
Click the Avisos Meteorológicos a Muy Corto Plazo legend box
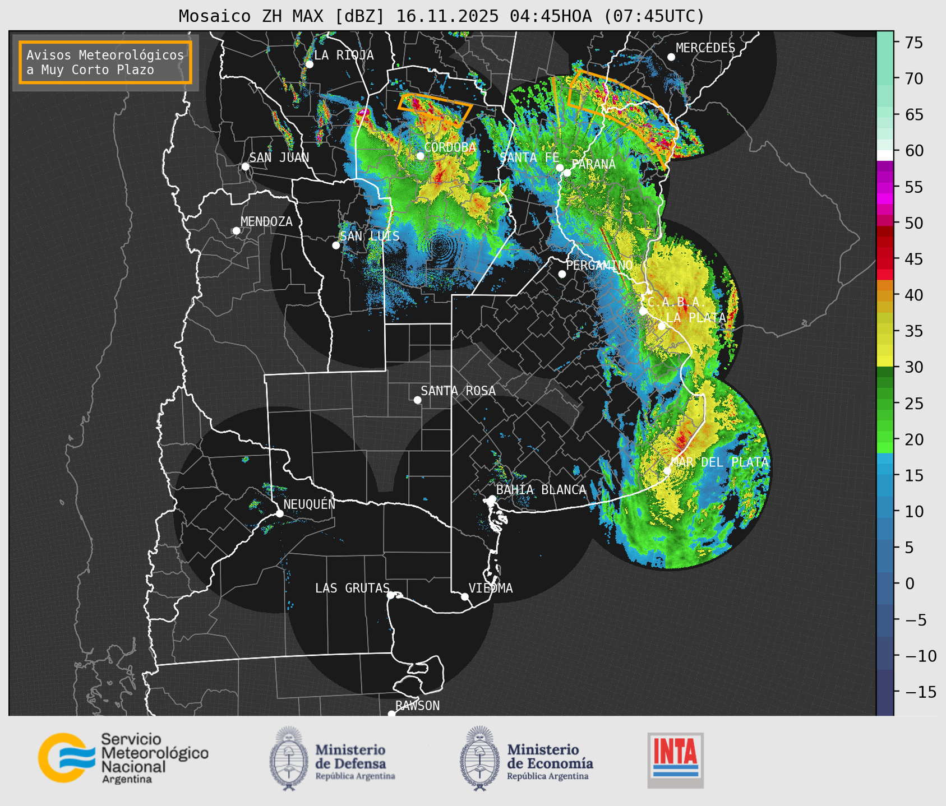click(x=105, y=62)
